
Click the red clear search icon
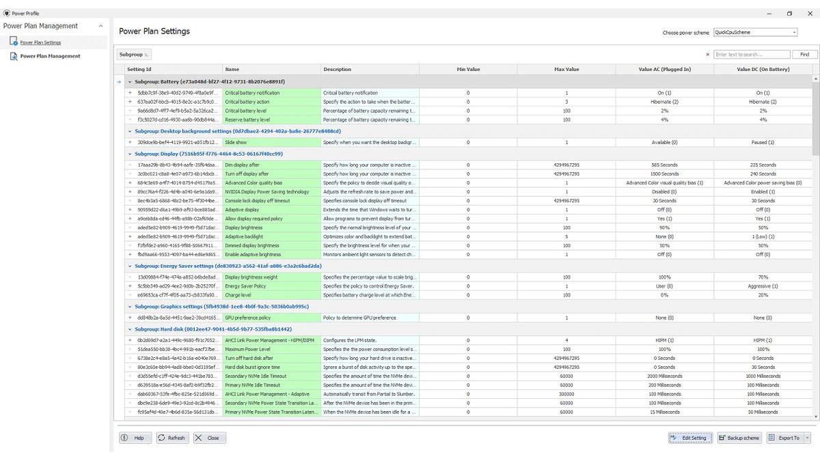click(x=707, y=55)
